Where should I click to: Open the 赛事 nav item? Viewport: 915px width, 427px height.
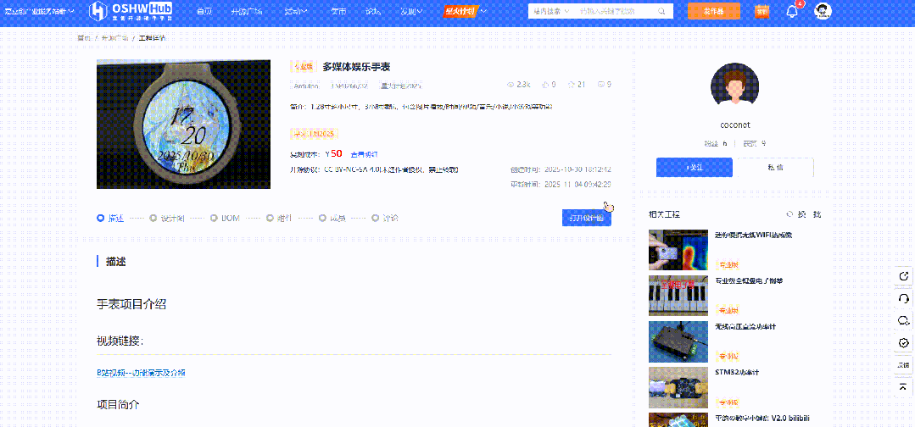coord(338,11)
